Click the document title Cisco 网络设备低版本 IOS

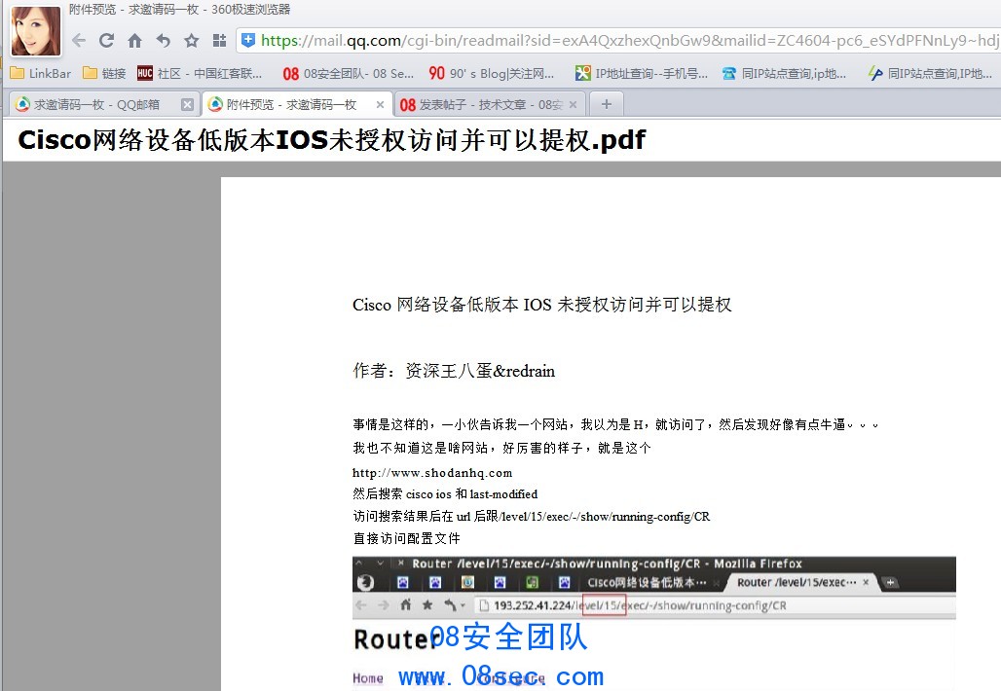click(542, 305)
